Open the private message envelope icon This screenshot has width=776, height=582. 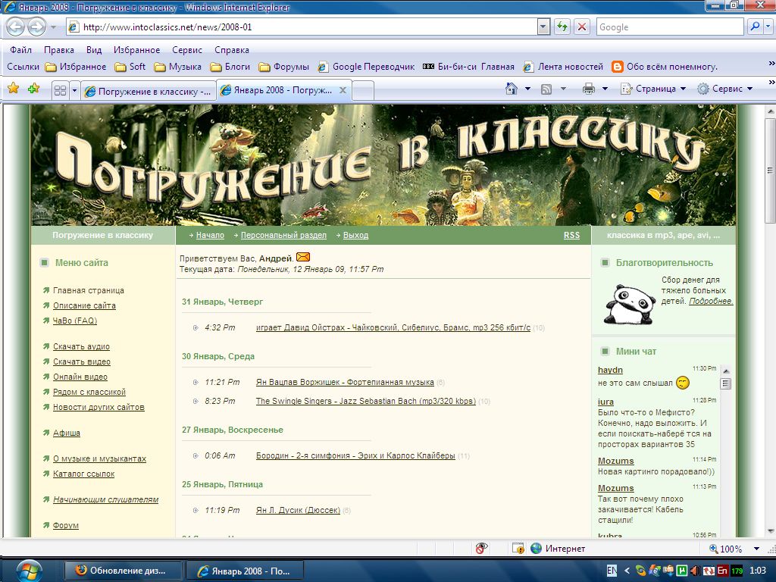click(x=303, y=257)
